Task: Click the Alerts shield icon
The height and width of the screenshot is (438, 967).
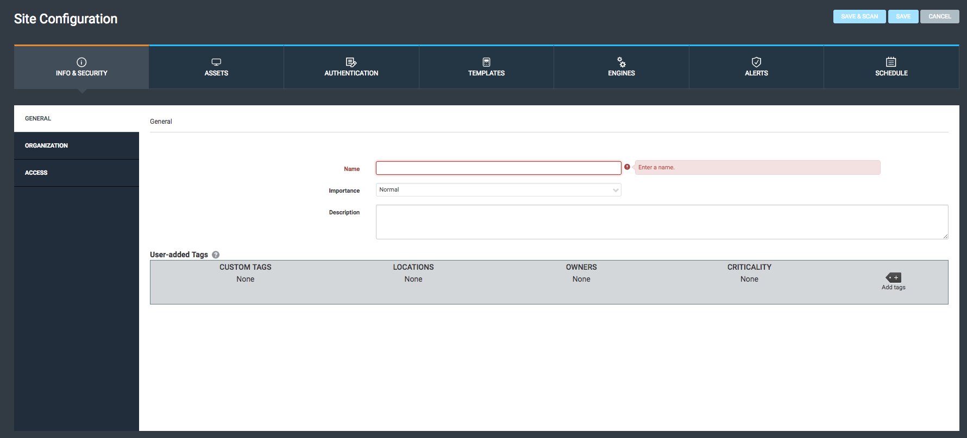Action: pyautogui.click(x=756, y=62)
